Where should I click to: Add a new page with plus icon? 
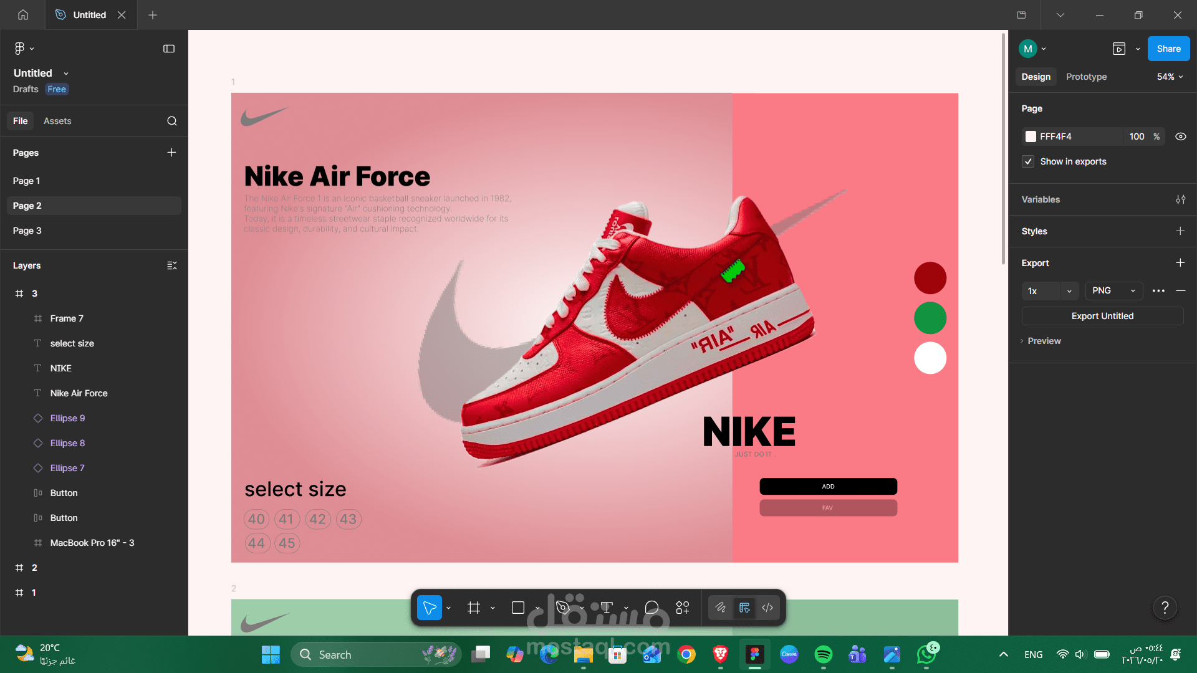click(x=171, y=153)
